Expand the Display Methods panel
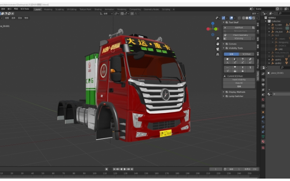The height and width of the screenshot is (181, 290). [x=224, y=92]
